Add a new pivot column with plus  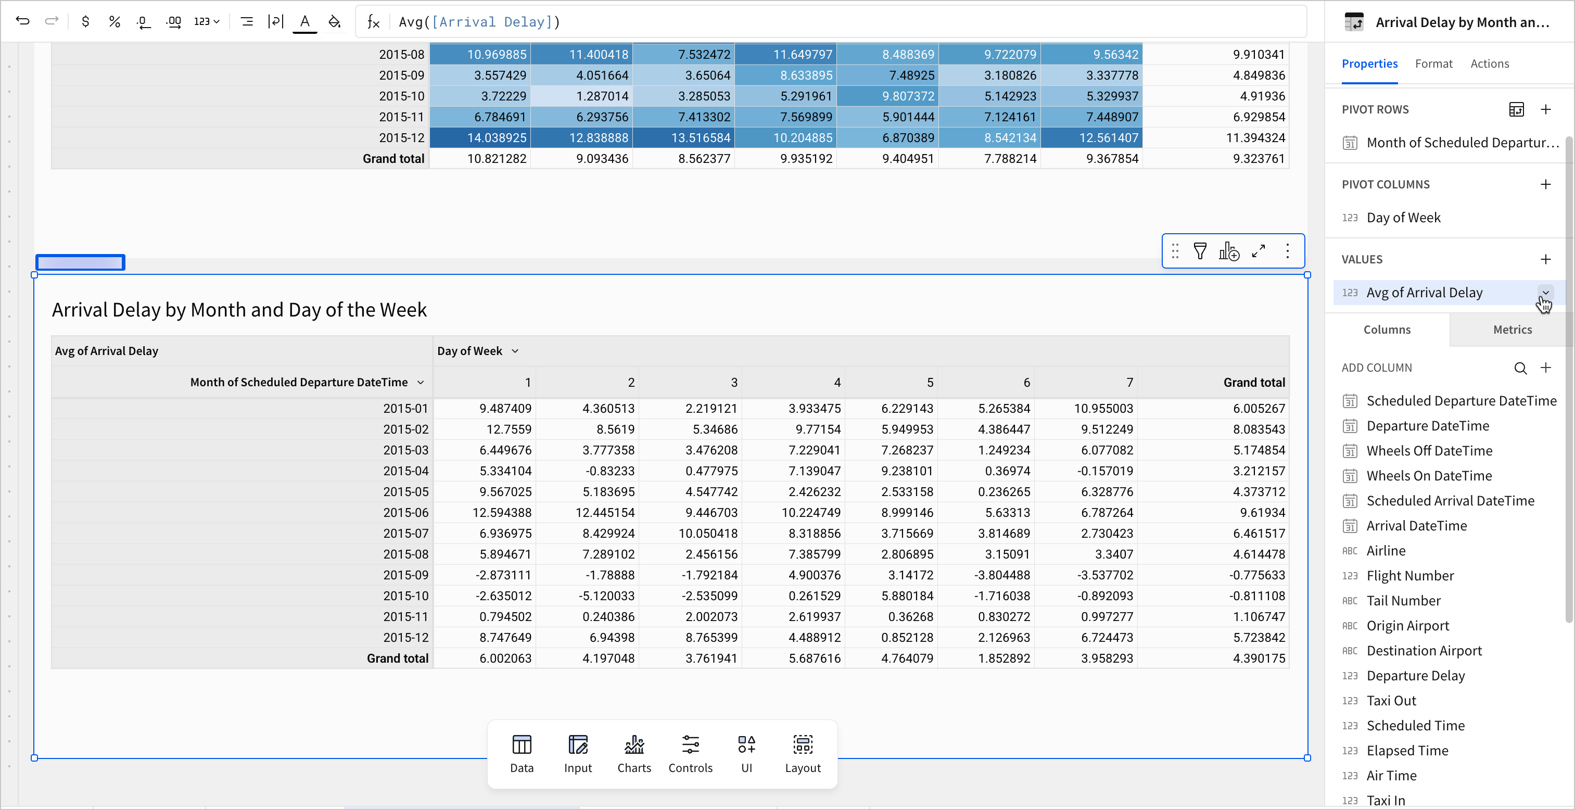1545,185
